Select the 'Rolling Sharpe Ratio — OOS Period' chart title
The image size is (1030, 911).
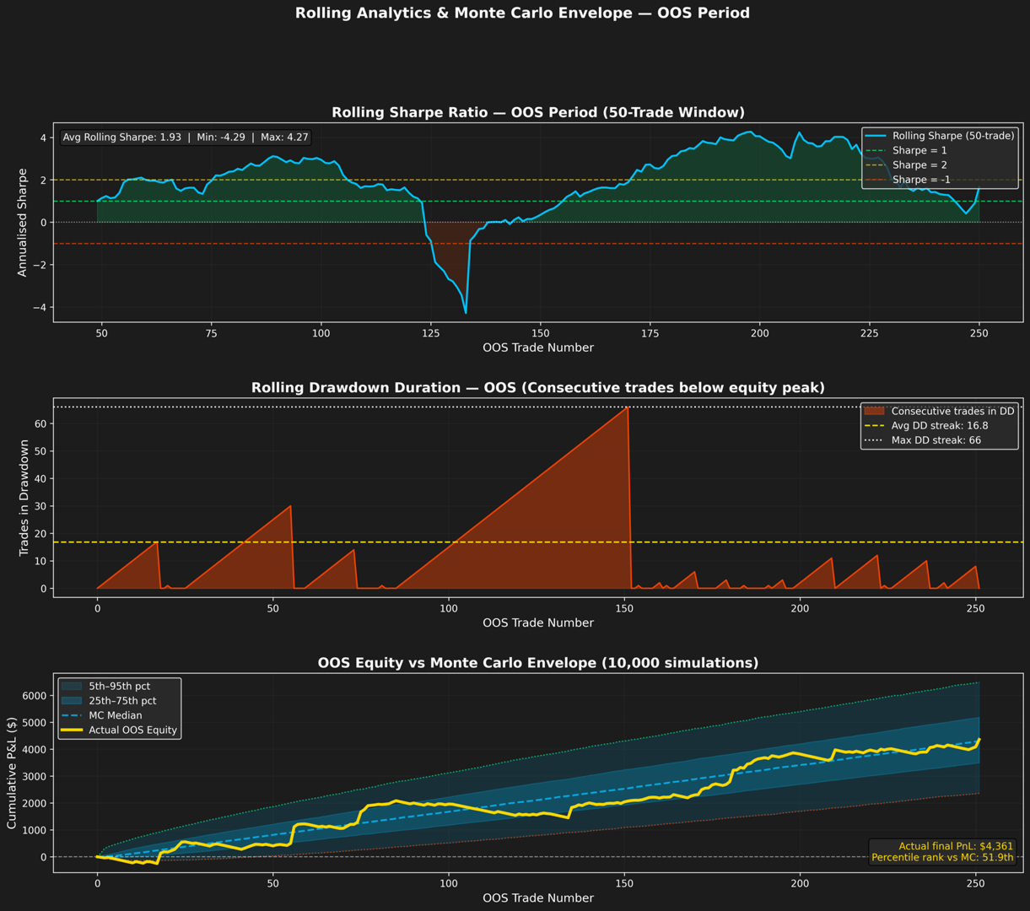538,113
